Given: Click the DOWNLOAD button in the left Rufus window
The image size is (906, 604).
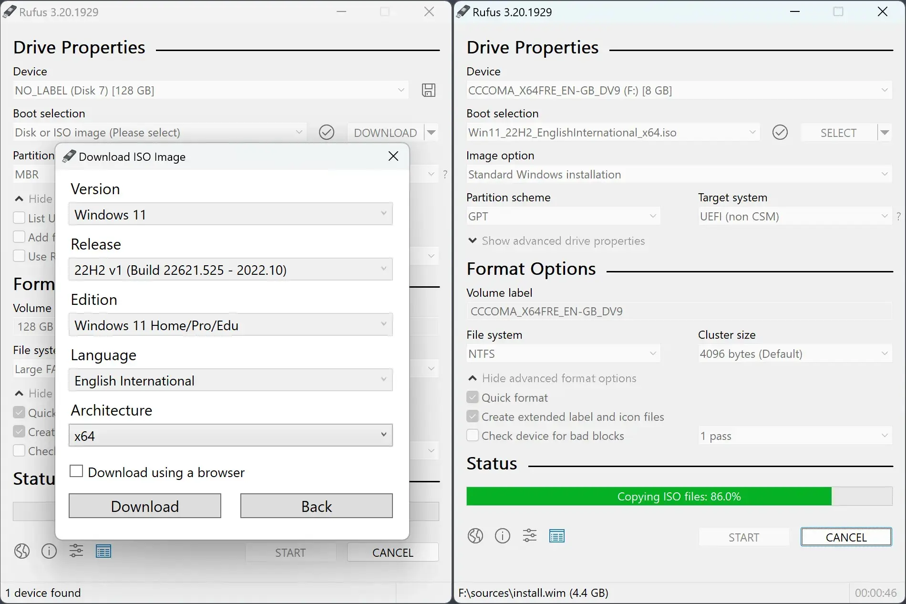Looking at the screenshot, I should click(385, 133).
